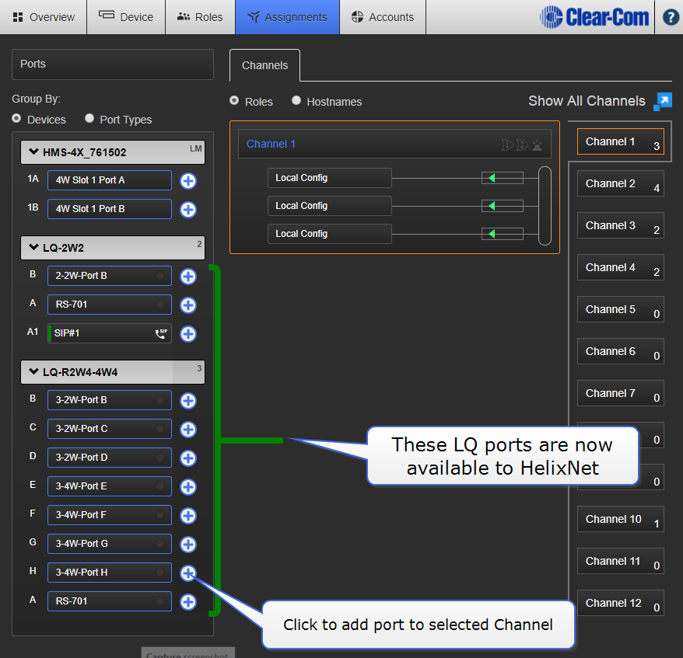
Task: Open the Overview tab
Action: pyautogui.click(x=44, y=17)
